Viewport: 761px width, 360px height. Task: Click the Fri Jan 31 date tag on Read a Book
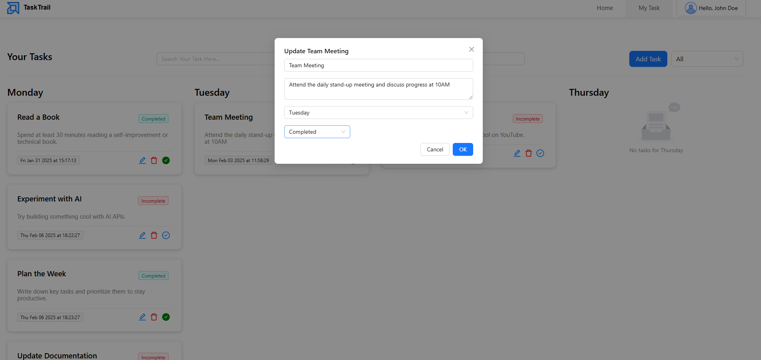[x=48, y=160]
